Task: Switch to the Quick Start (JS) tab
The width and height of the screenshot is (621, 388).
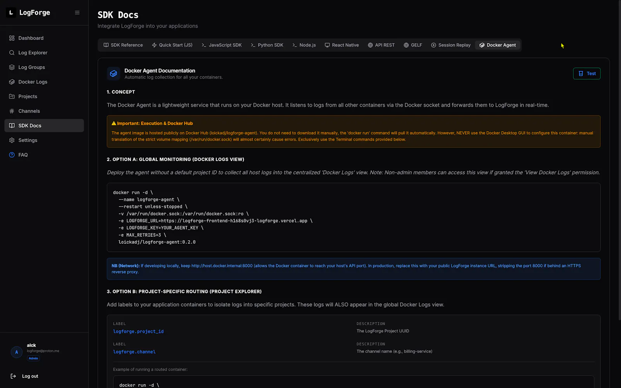Action: 172,45
